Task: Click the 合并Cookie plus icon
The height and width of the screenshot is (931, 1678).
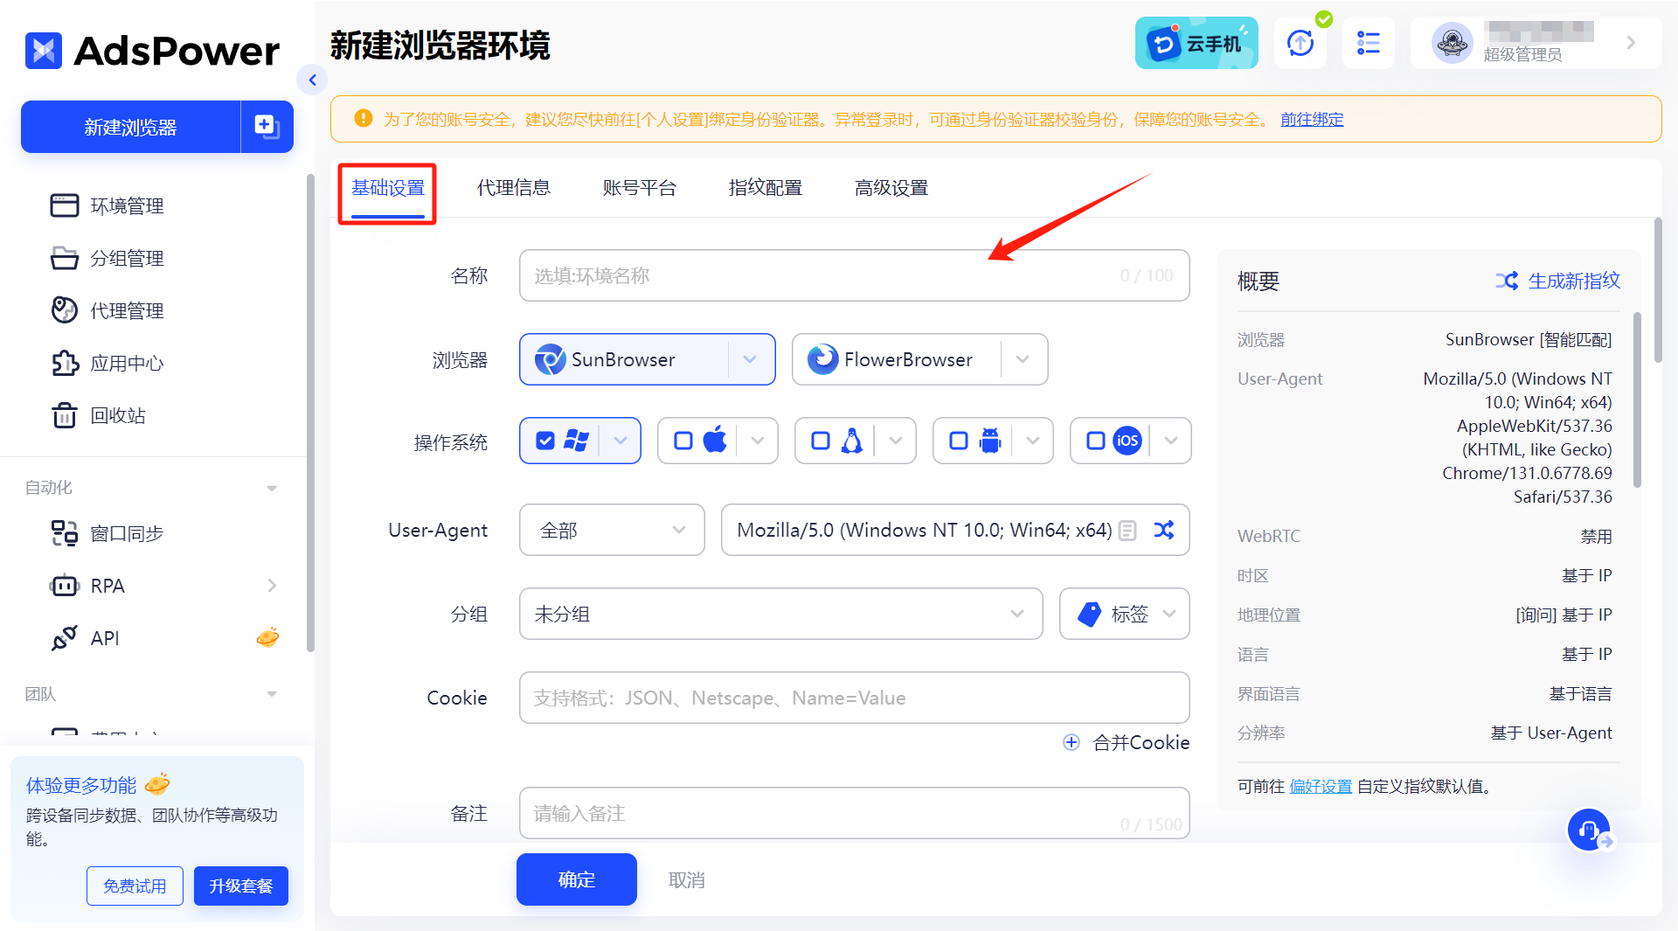Action: tap(1071, 742)
